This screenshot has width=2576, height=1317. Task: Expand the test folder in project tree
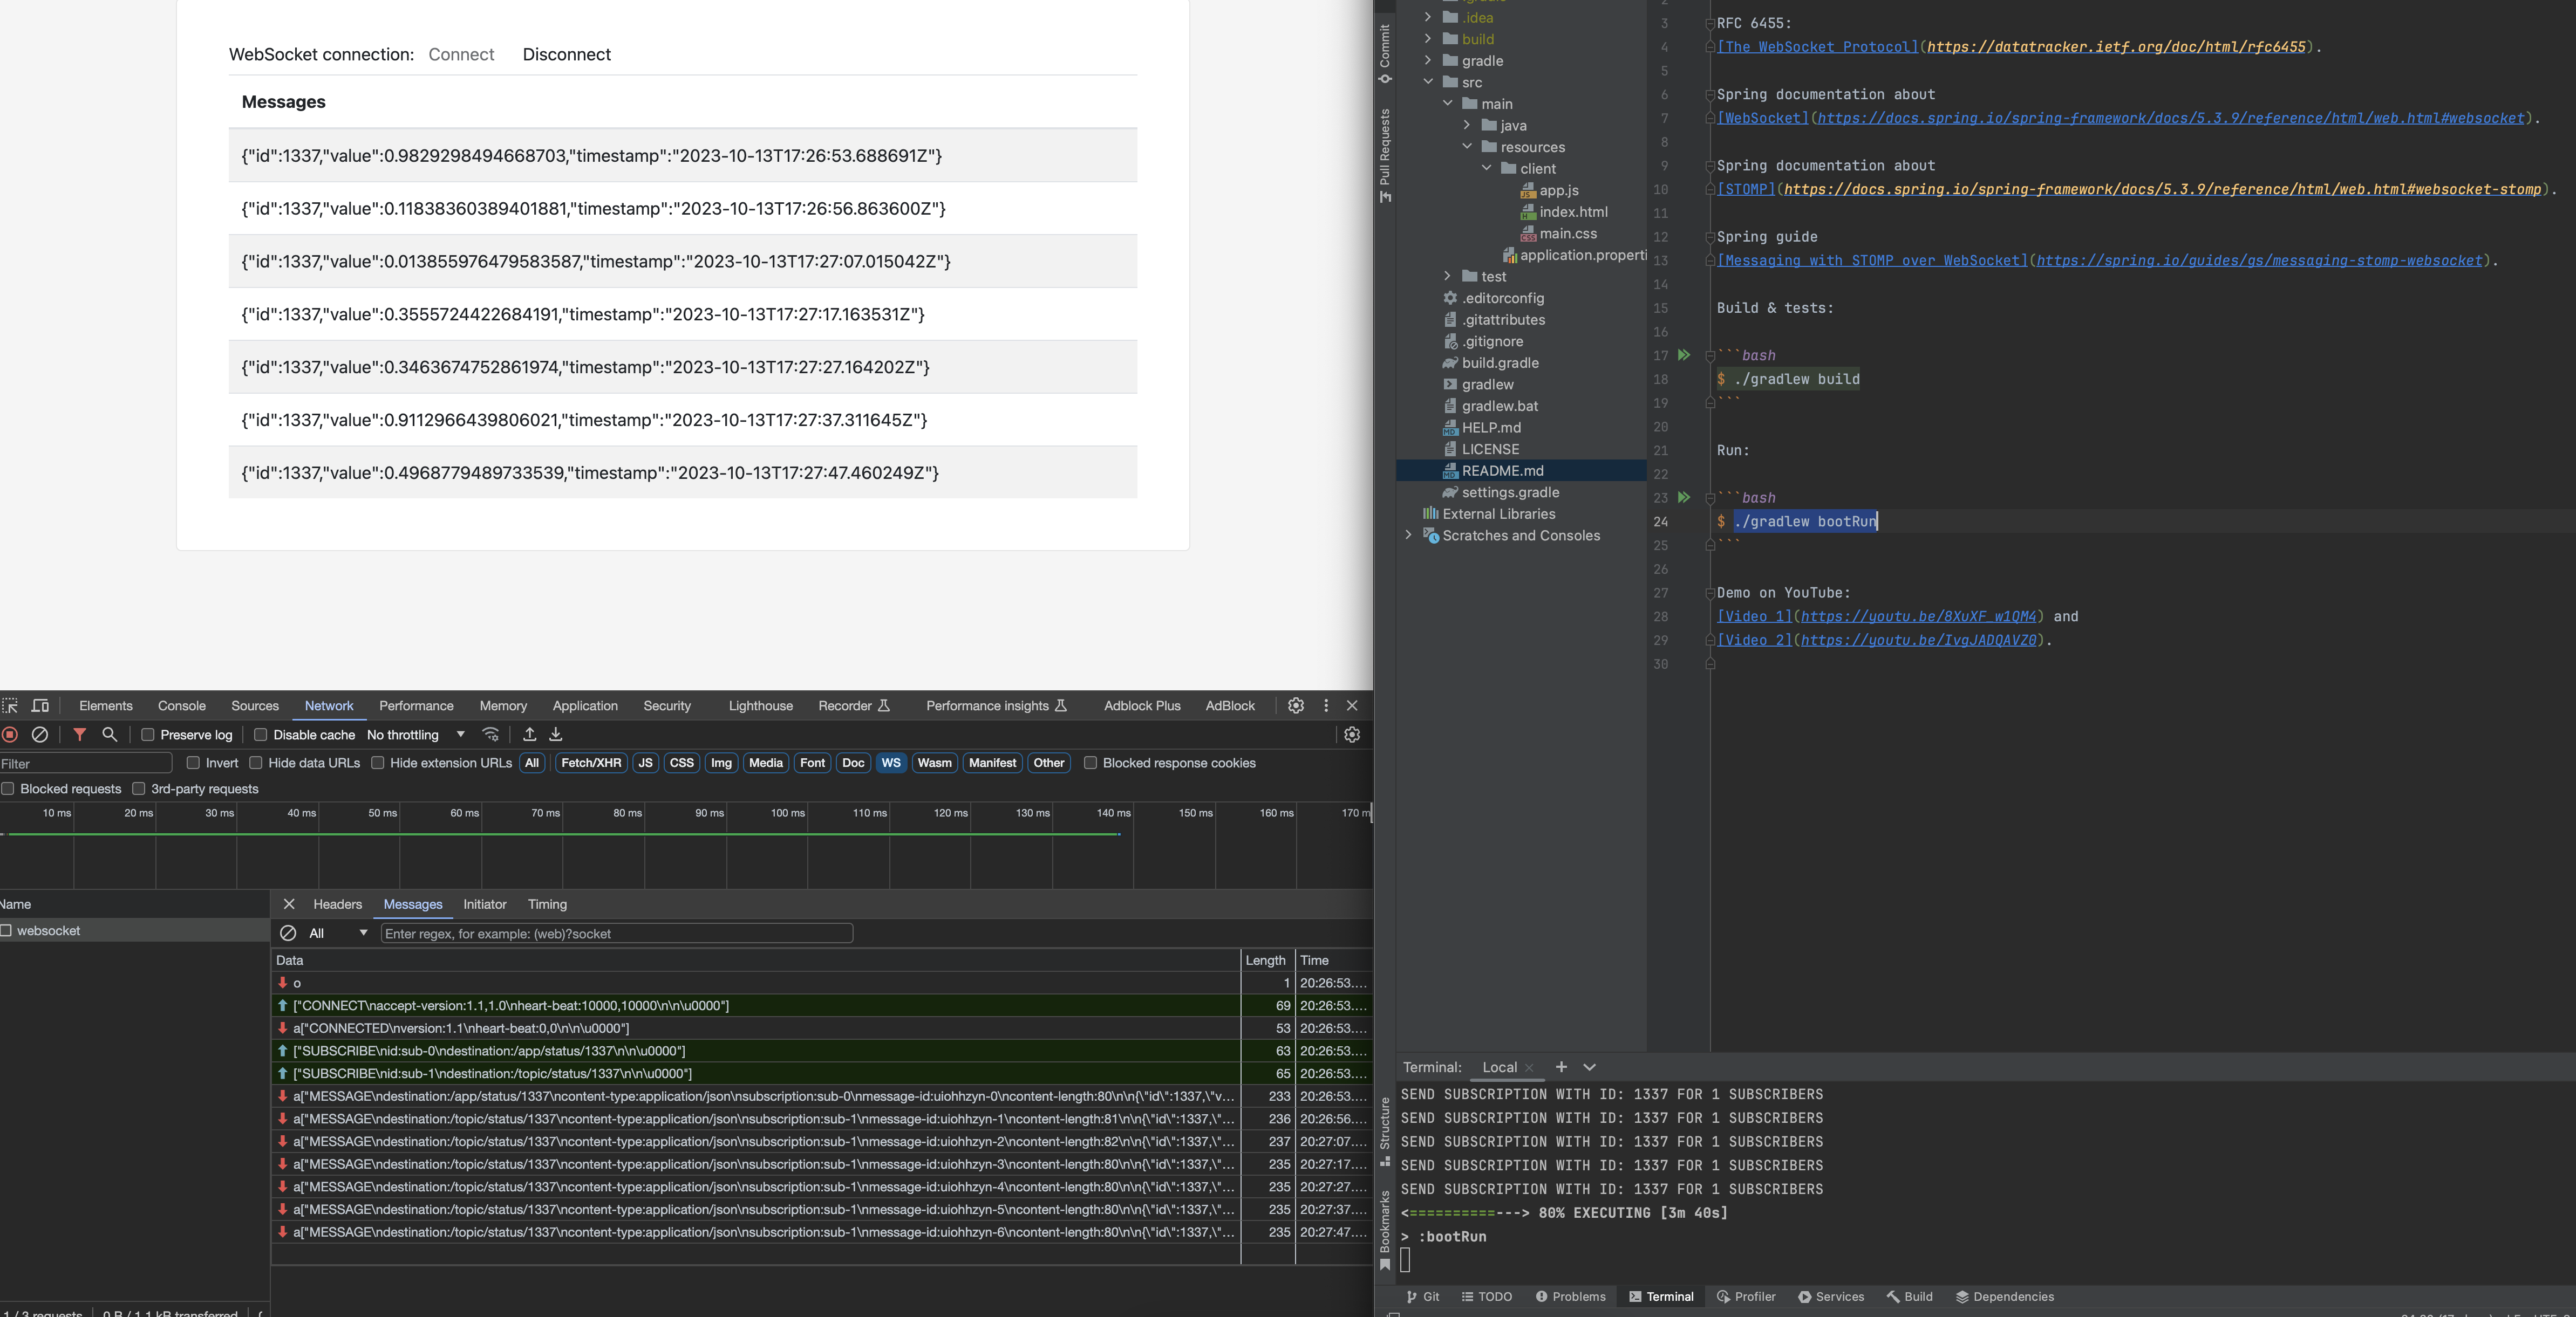(1447, 277)
